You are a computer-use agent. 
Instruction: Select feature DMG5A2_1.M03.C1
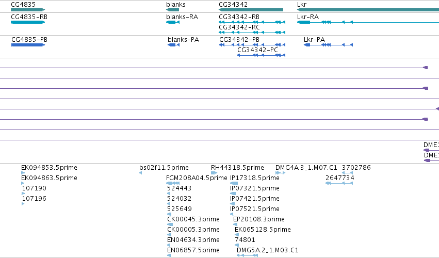pyautogui.click(x=268, y=250)
